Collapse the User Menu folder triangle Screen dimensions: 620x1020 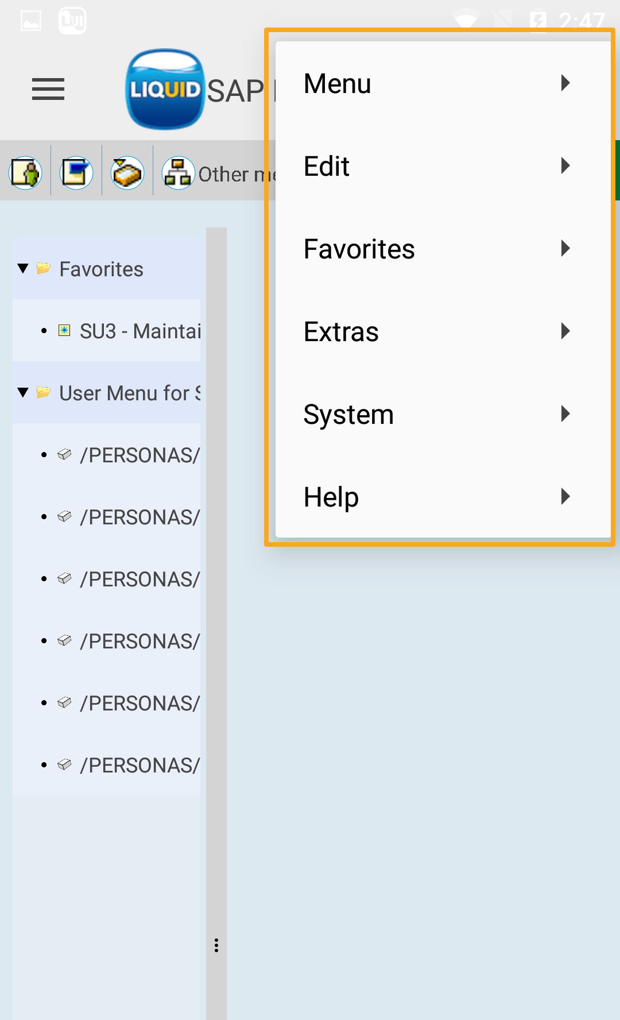[x=23, y=392]
